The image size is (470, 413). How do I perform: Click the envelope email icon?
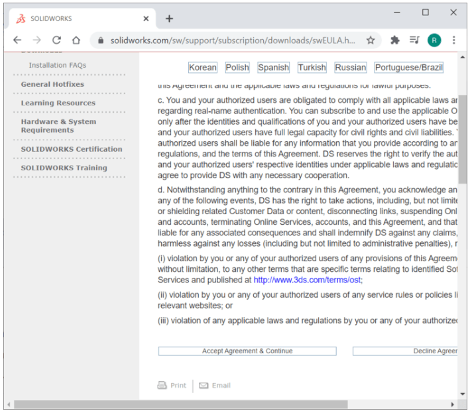pos(204,385)
